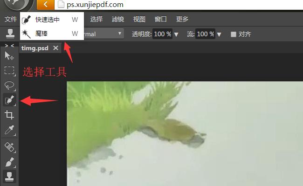Toggle the 对齐 checkbox
The height and width of the screenshot is (186, 303).
pyautogui.click(x=234, y=34)
